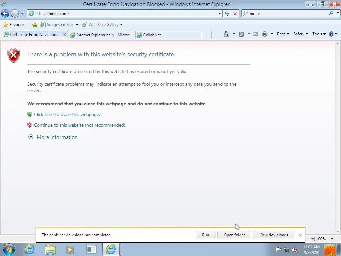Open the Windows Start button
This screenshot has width=341, height=256.
pos(9,249)
